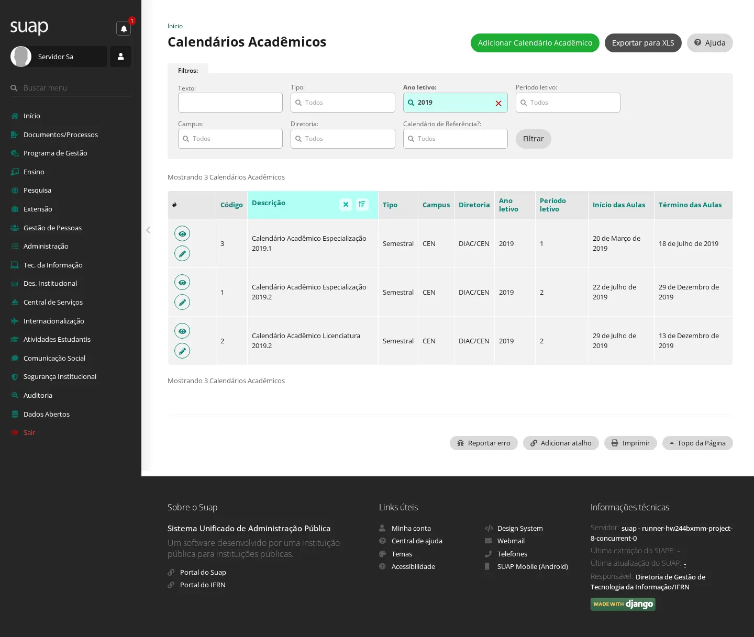754x637 pixels.
Task: View the Especialização 2019.1 calendar (eye icon)
Action: tap(182, 233)
